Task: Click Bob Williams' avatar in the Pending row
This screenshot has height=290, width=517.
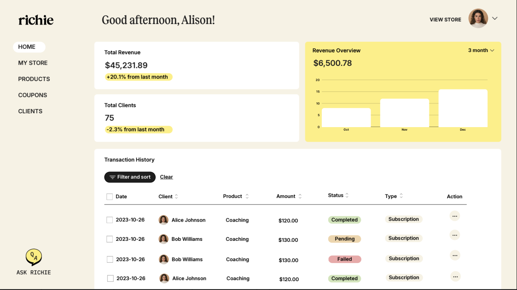Action: [x=163, y=239]
